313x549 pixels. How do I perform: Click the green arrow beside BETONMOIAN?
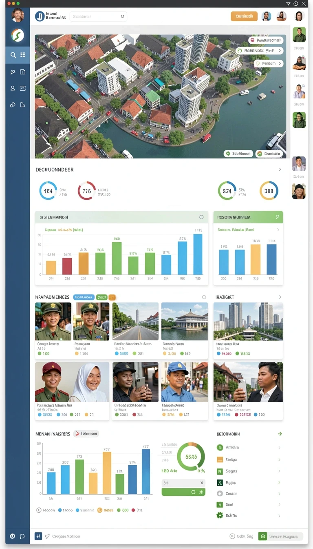click(280, 434)
